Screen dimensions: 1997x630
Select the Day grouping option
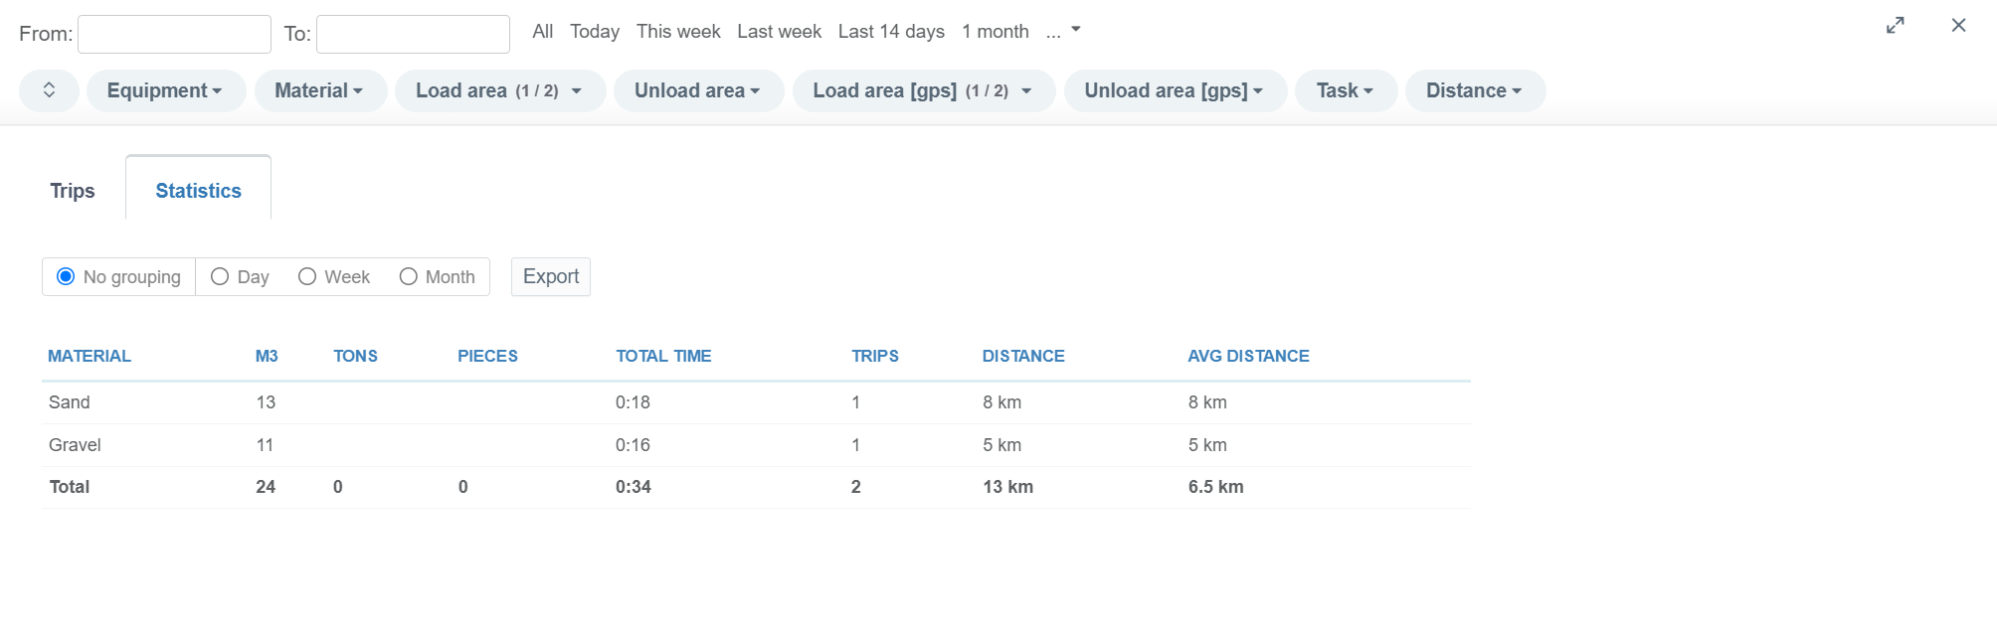click(x=220, y=276)
